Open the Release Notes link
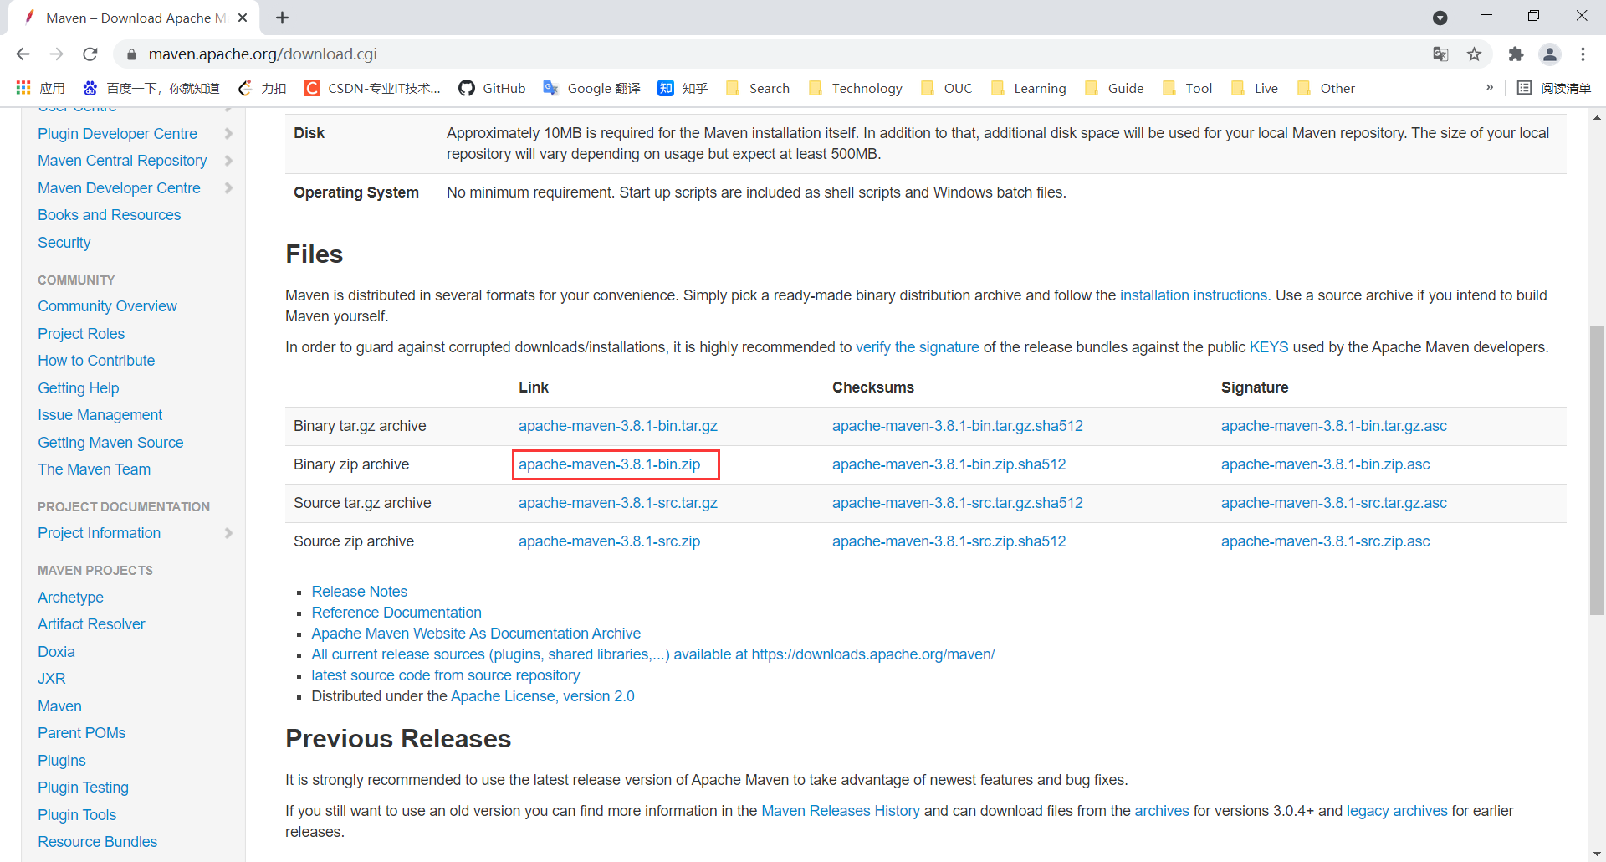The height and width of the screenshot is (862, 1606). [360, 592]
